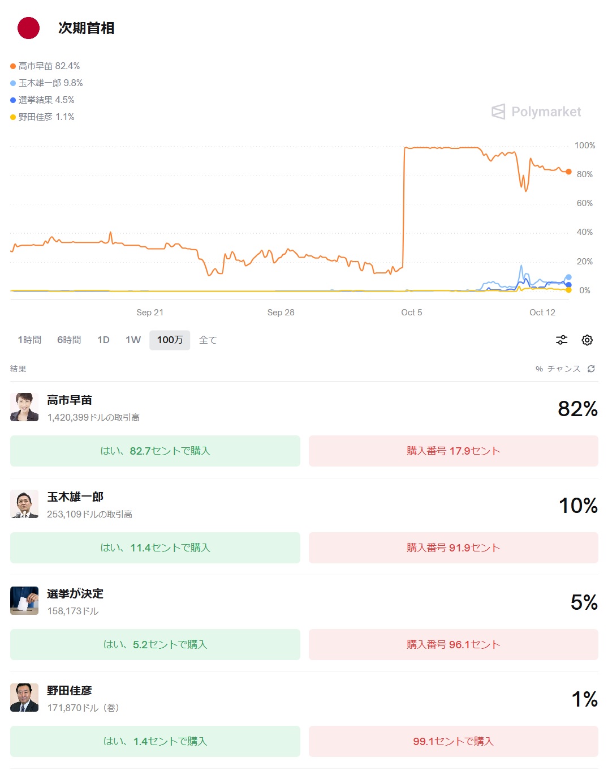Select the 全て time range
Screen dimensions: 608x770
(208, 340)
